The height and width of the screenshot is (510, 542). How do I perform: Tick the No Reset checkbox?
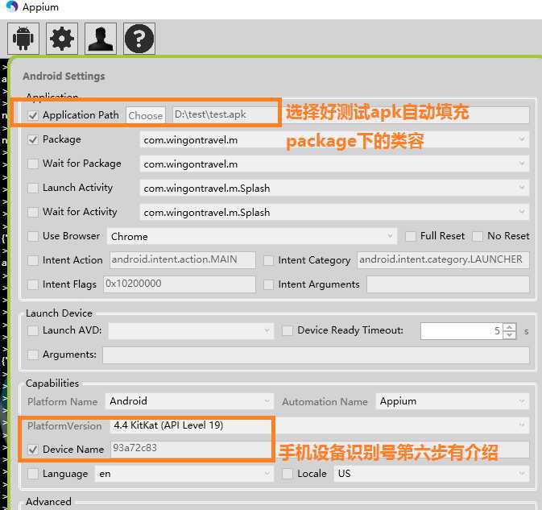coord(478,236)
